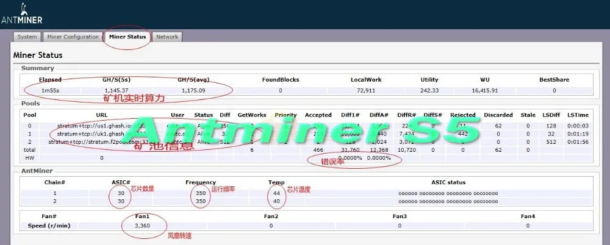Click the Chain 1 Temp value 44
The width and height of the screenshot is (610, 245).
point(276,193)
